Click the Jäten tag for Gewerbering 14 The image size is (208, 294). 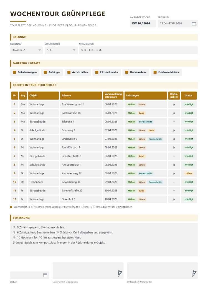(x=142, y=182)
